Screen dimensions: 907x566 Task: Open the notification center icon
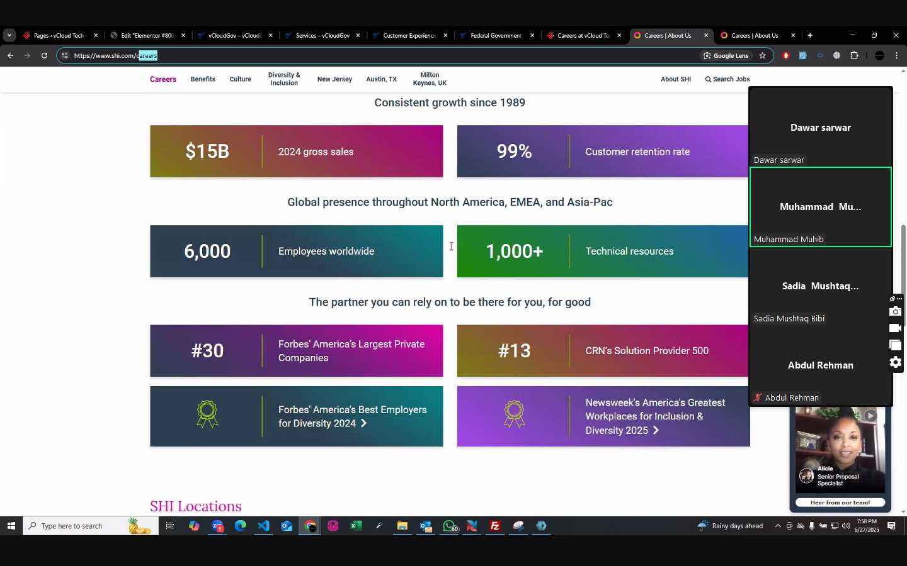891,526
